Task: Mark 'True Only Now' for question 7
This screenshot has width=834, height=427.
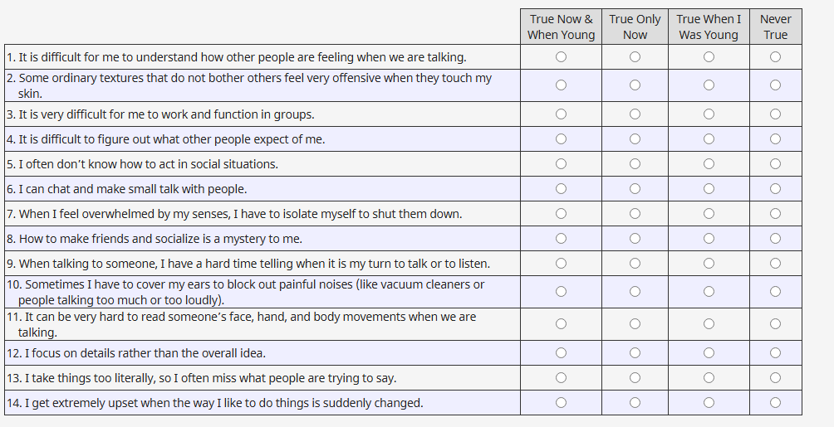Action: 635,214
